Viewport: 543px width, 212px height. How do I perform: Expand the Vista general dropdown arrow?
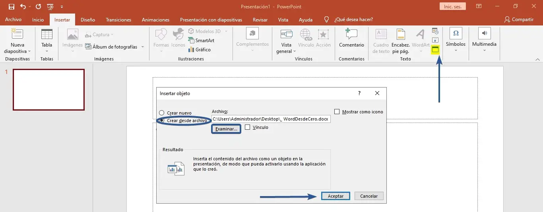click(295, 51)
